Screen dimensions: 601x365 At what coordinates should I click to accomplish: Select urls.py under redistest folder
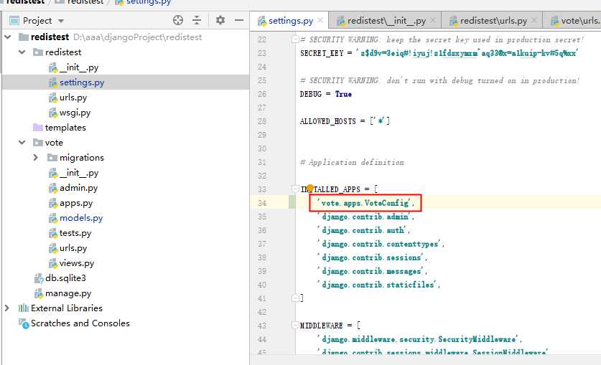(73, 98)
